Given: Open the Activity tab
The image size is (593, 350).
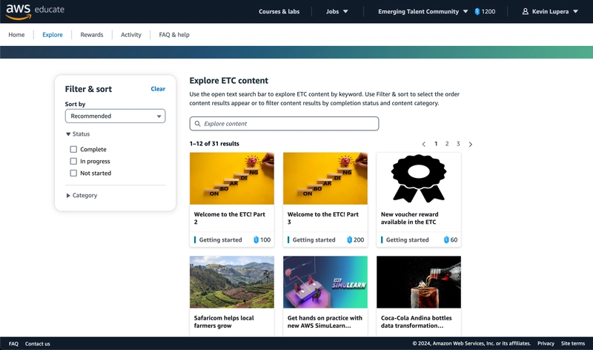Looking at the screenshot, I should click(131, 35).
